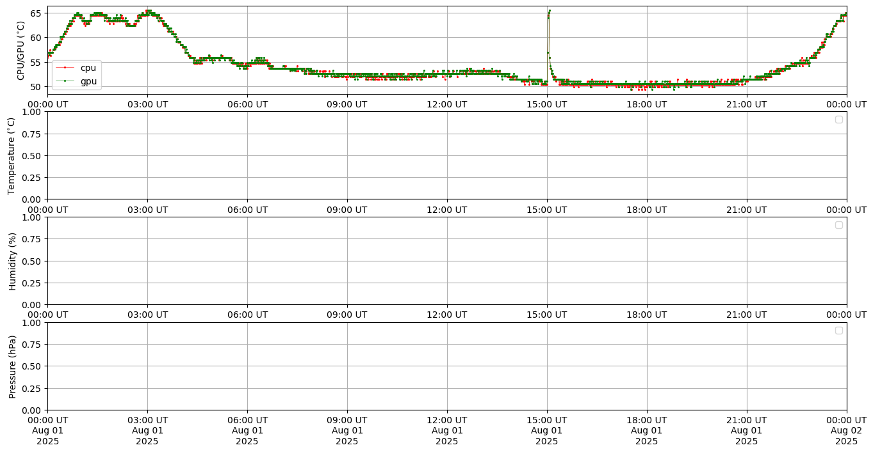
Task: Click the 0.25 tick on Humidity axis
Action: point(33,283)
